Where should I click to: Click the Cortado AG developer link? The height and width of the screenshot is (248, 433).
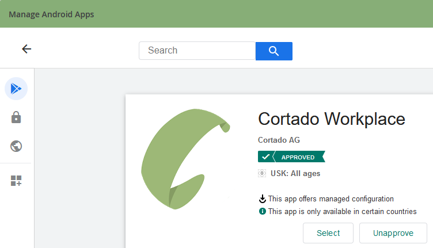pos(279,140)
